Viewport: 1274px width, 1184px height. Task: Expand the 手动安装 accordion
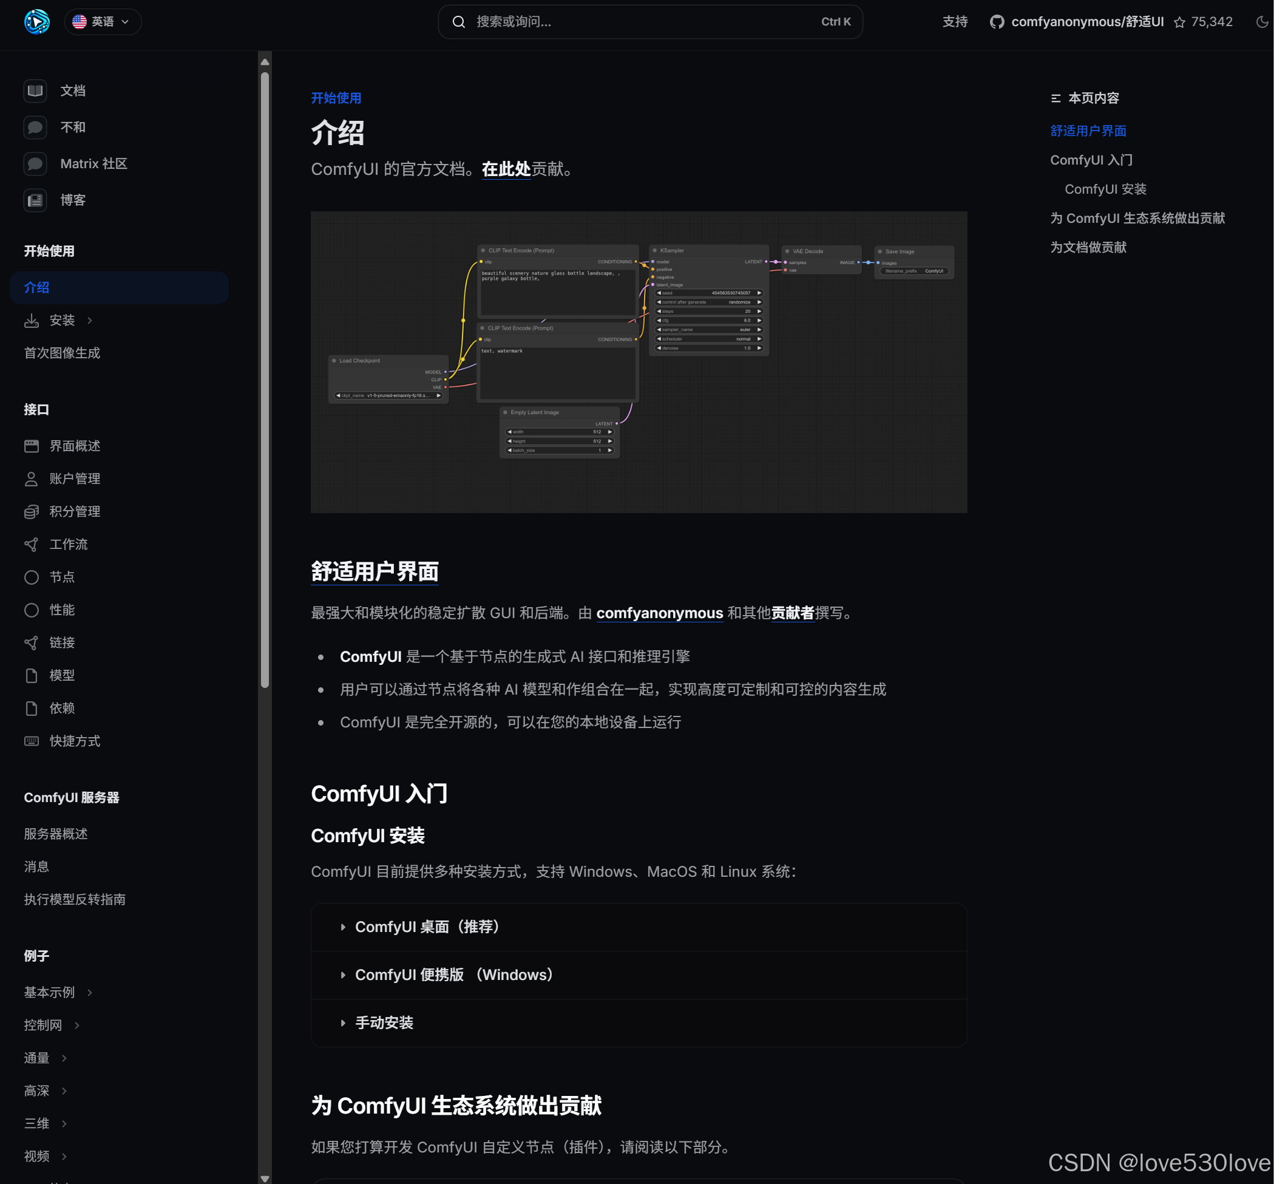coord(384,1022)
